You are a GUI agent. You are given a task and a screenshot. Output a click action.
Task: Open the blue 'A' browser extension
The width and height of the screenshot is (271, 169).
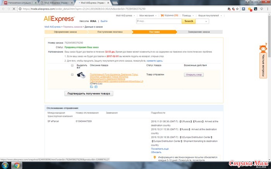tap(244, 9)
